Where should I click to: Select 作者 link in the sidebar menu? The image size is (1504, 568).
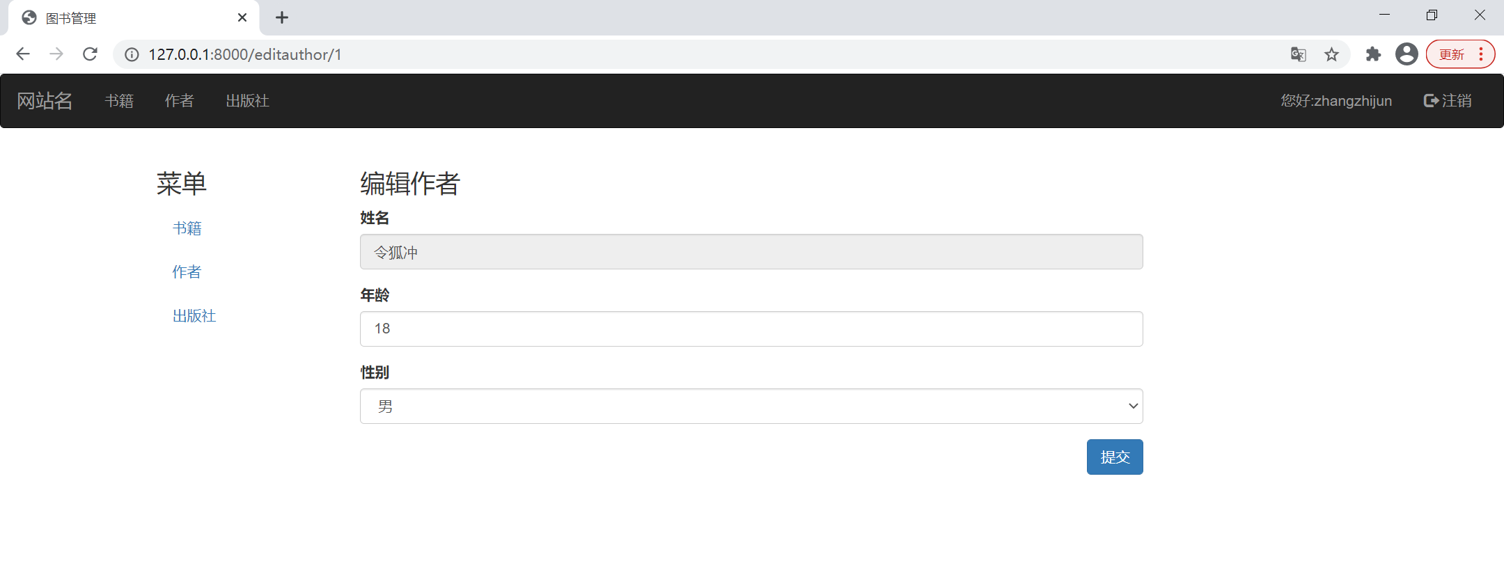point(187,272)
